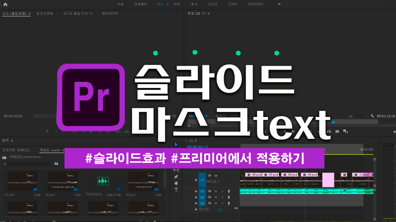Viewport: 396px width, 222px height.
Task: Select the Selection tool arrow
Action: 176,144
